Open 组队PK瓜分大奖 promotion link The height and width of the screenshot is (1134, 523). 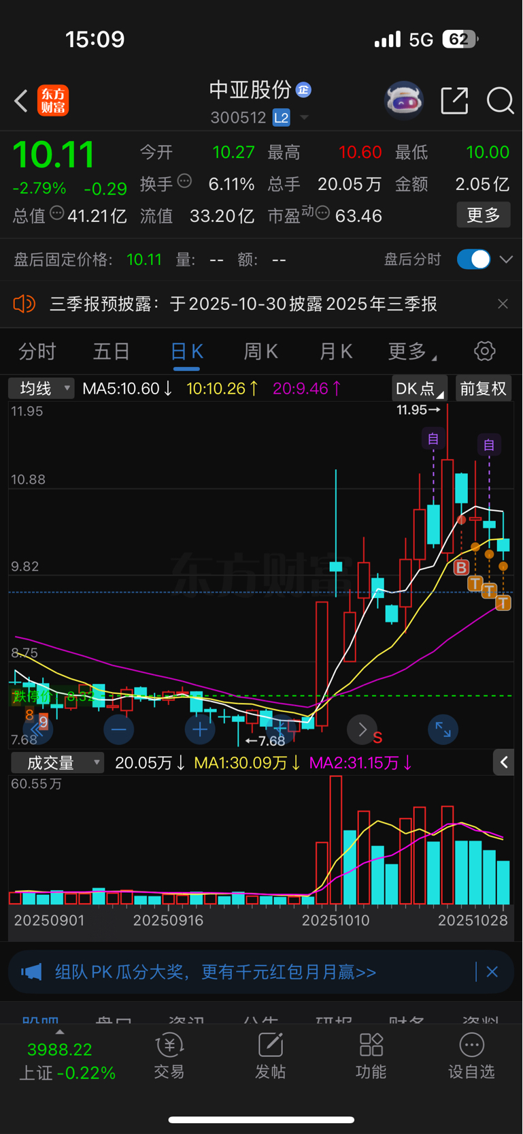coord(216,972)
